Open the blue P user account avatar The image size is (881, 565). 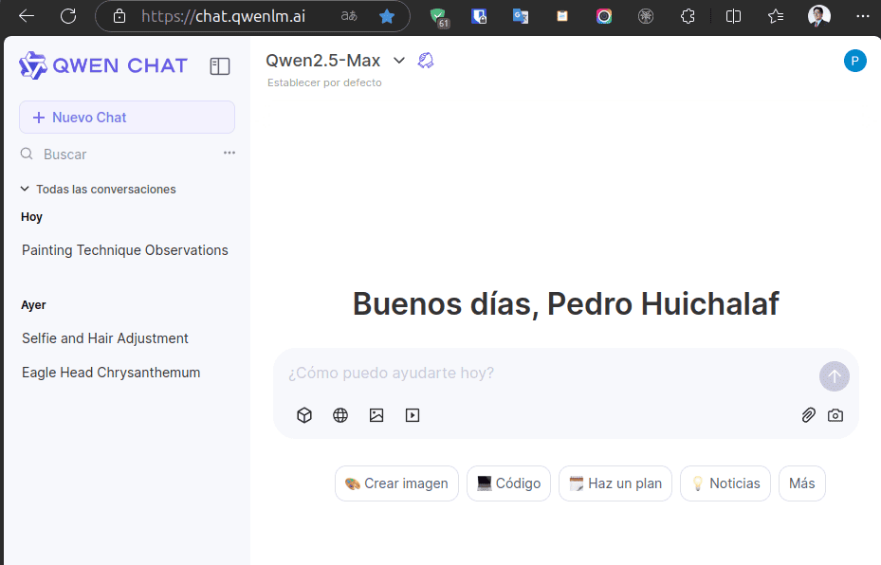coord(854,61)
